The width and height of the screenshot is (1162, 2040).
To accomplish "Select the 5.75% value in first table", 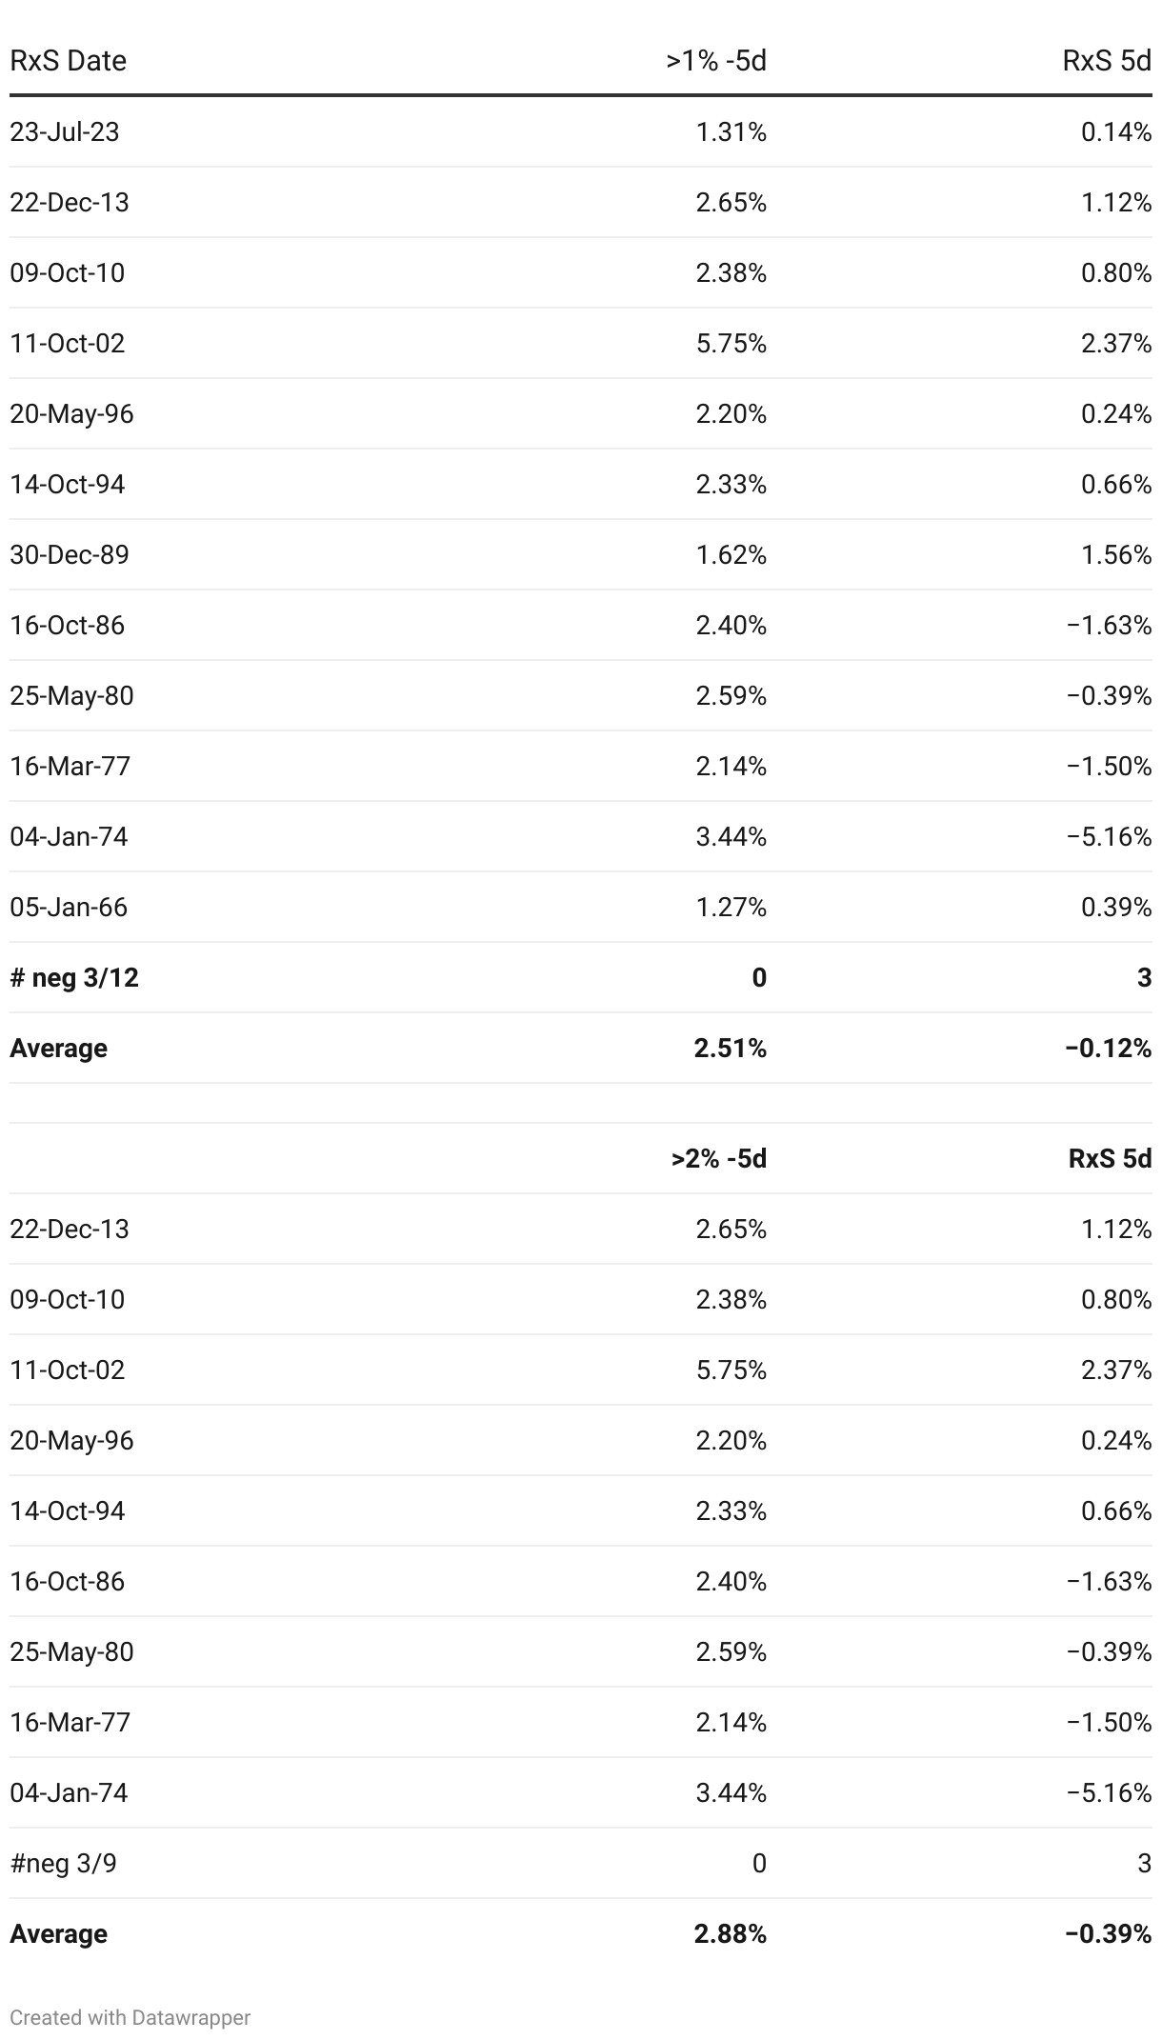I will [731, 343].
